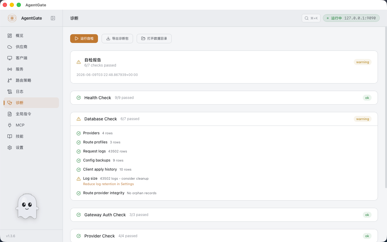Screen dimensions: 387x242
Task: Click the 技能 book icon
Action: (x=10, y=136)
